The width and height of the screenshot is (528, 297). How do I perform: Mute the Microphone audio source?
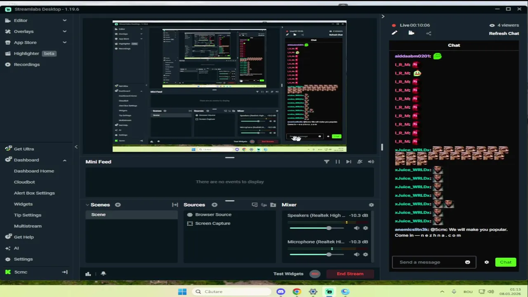point(356,255)
